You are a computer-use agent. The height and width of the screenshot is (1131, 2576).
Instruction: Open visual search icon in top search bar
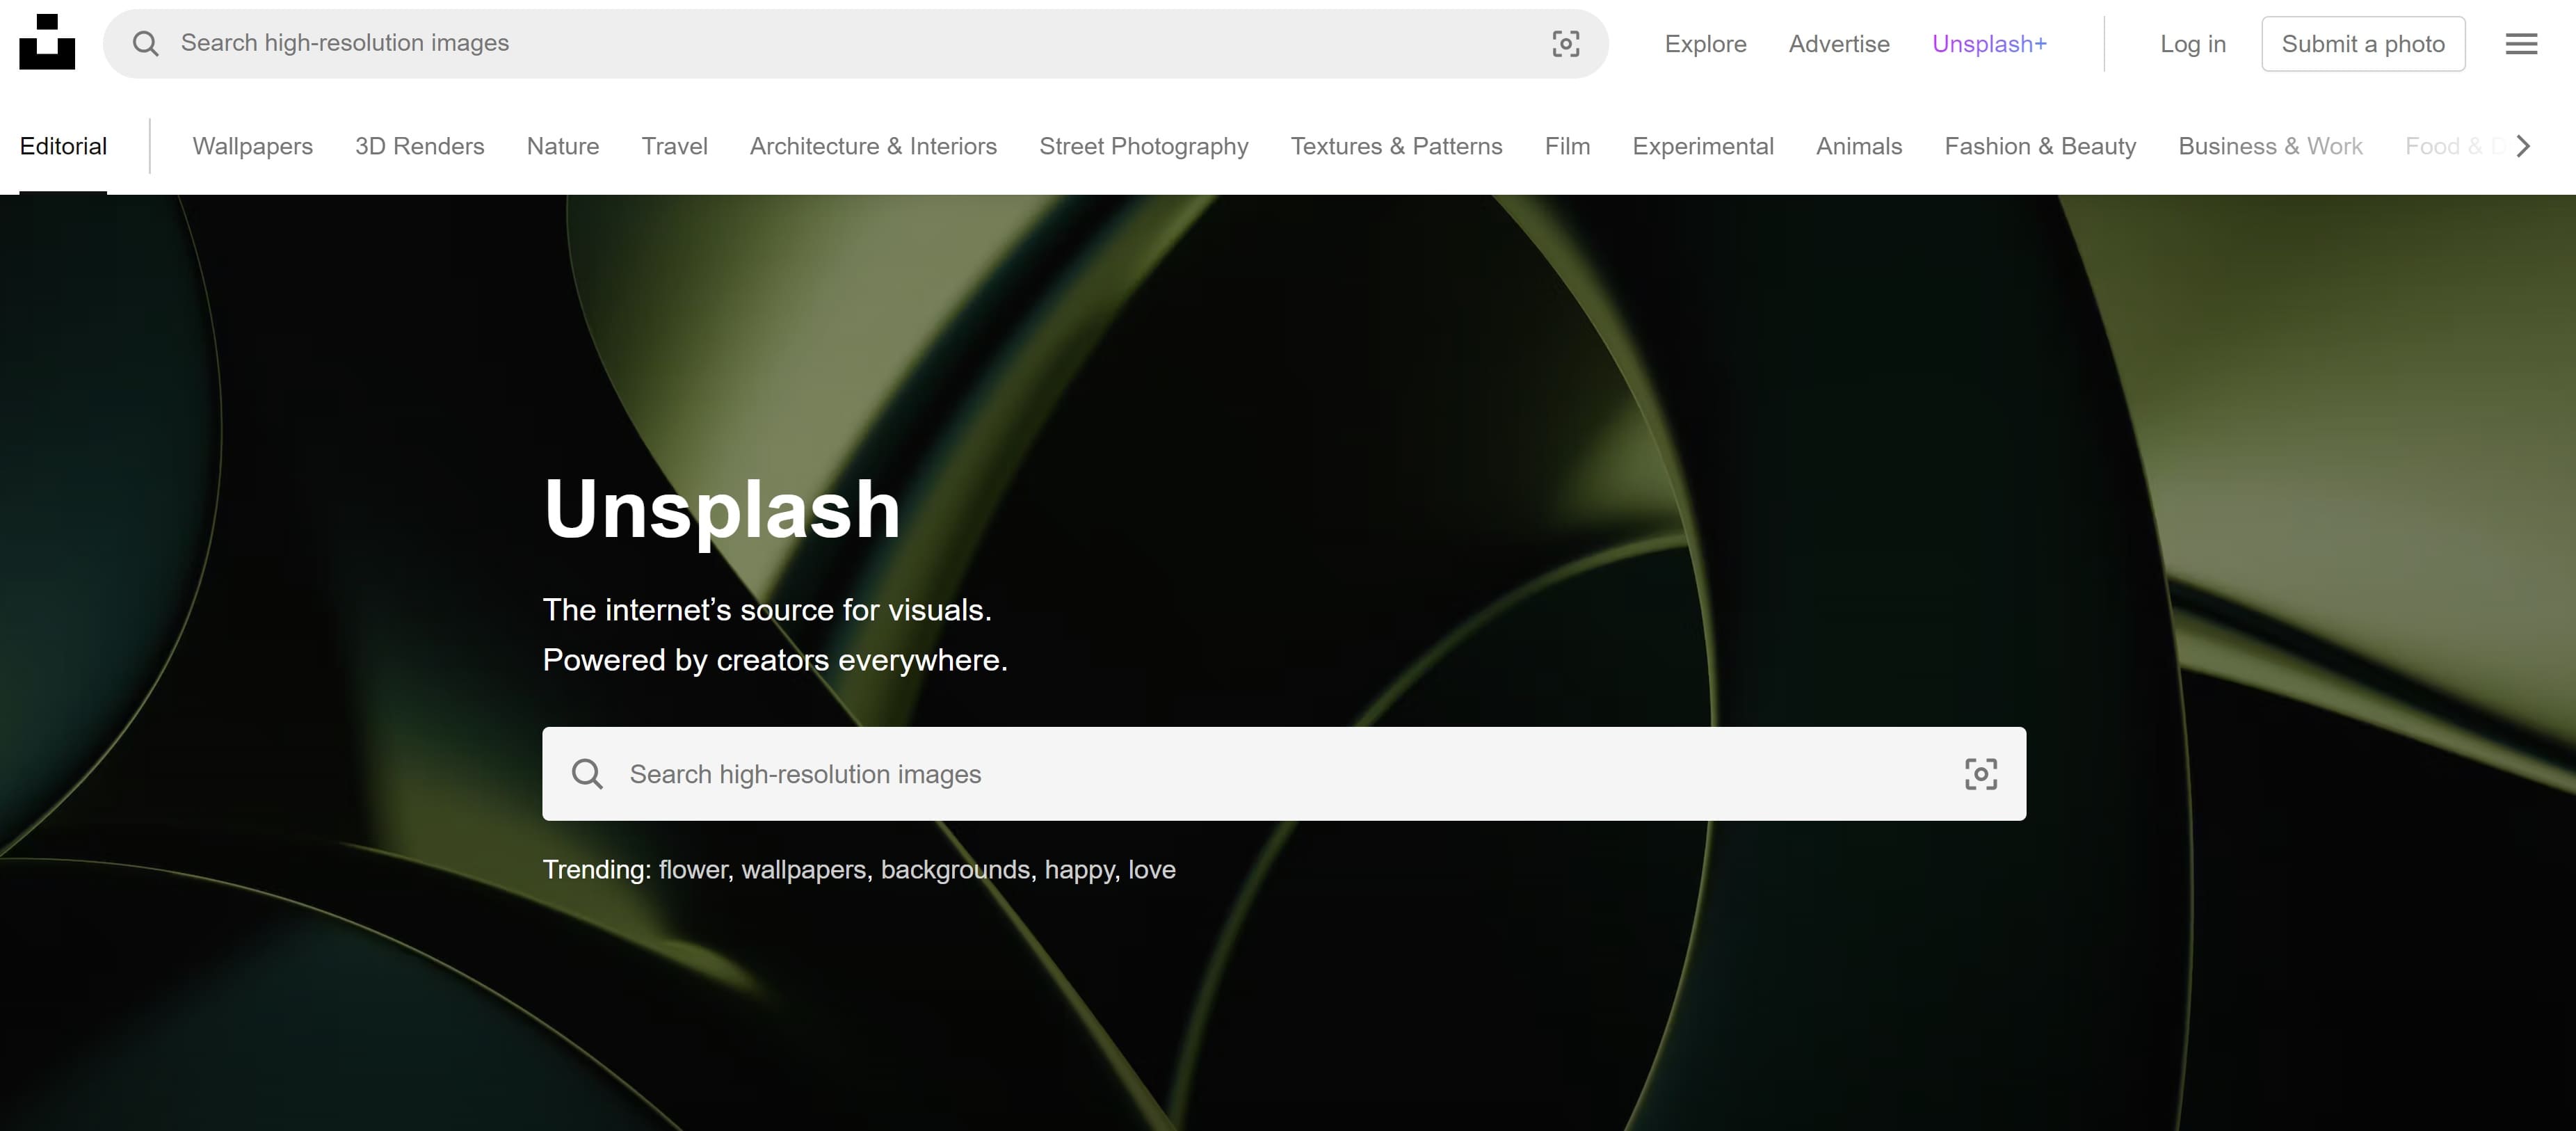[x=1565, y=43]
